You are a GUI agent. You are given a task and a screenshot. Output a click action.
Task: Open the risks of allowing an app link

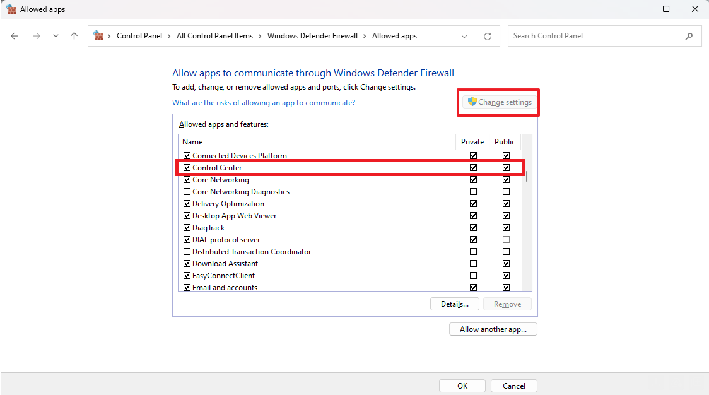click(x=264, y=103)
